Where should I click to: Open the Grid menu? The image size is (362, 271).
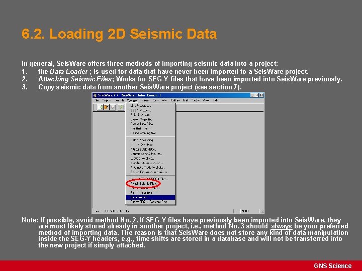[x=186, y=100]
